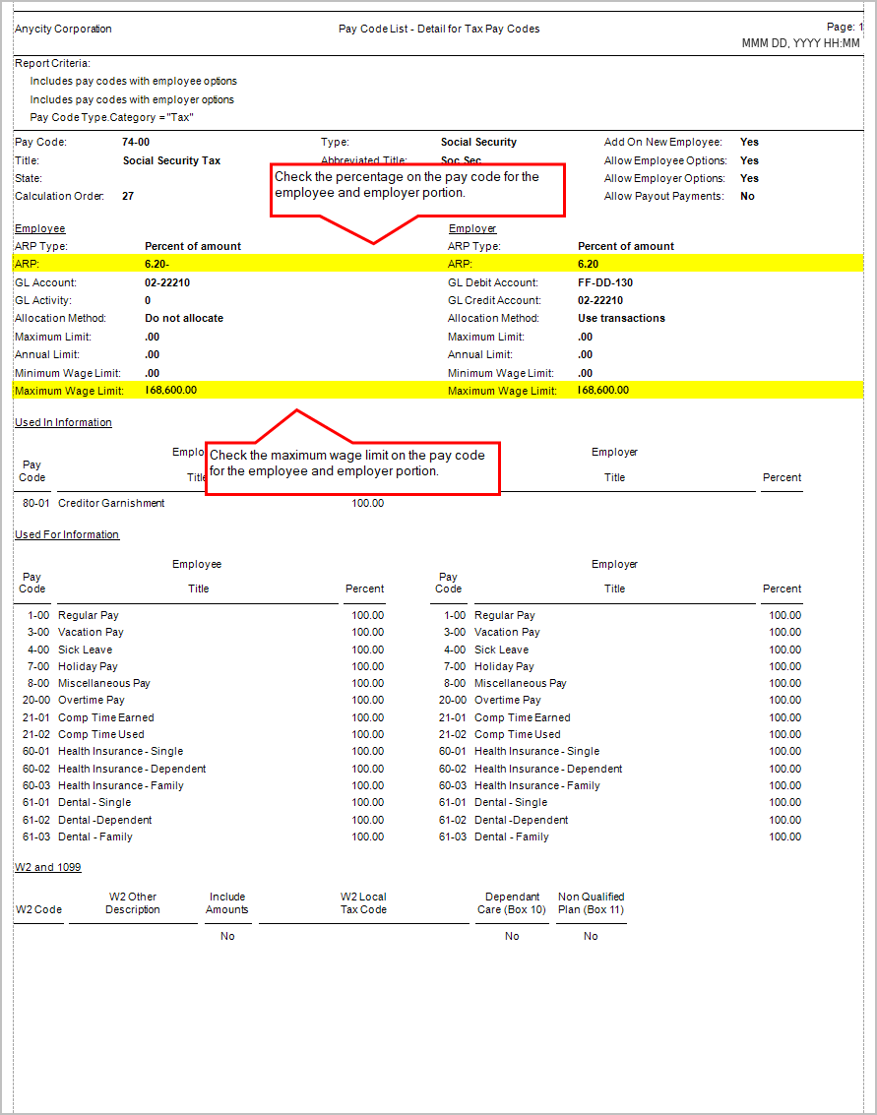Click employee-side Dental - Family title
The image size is (877, 1115).
point(95,836)
